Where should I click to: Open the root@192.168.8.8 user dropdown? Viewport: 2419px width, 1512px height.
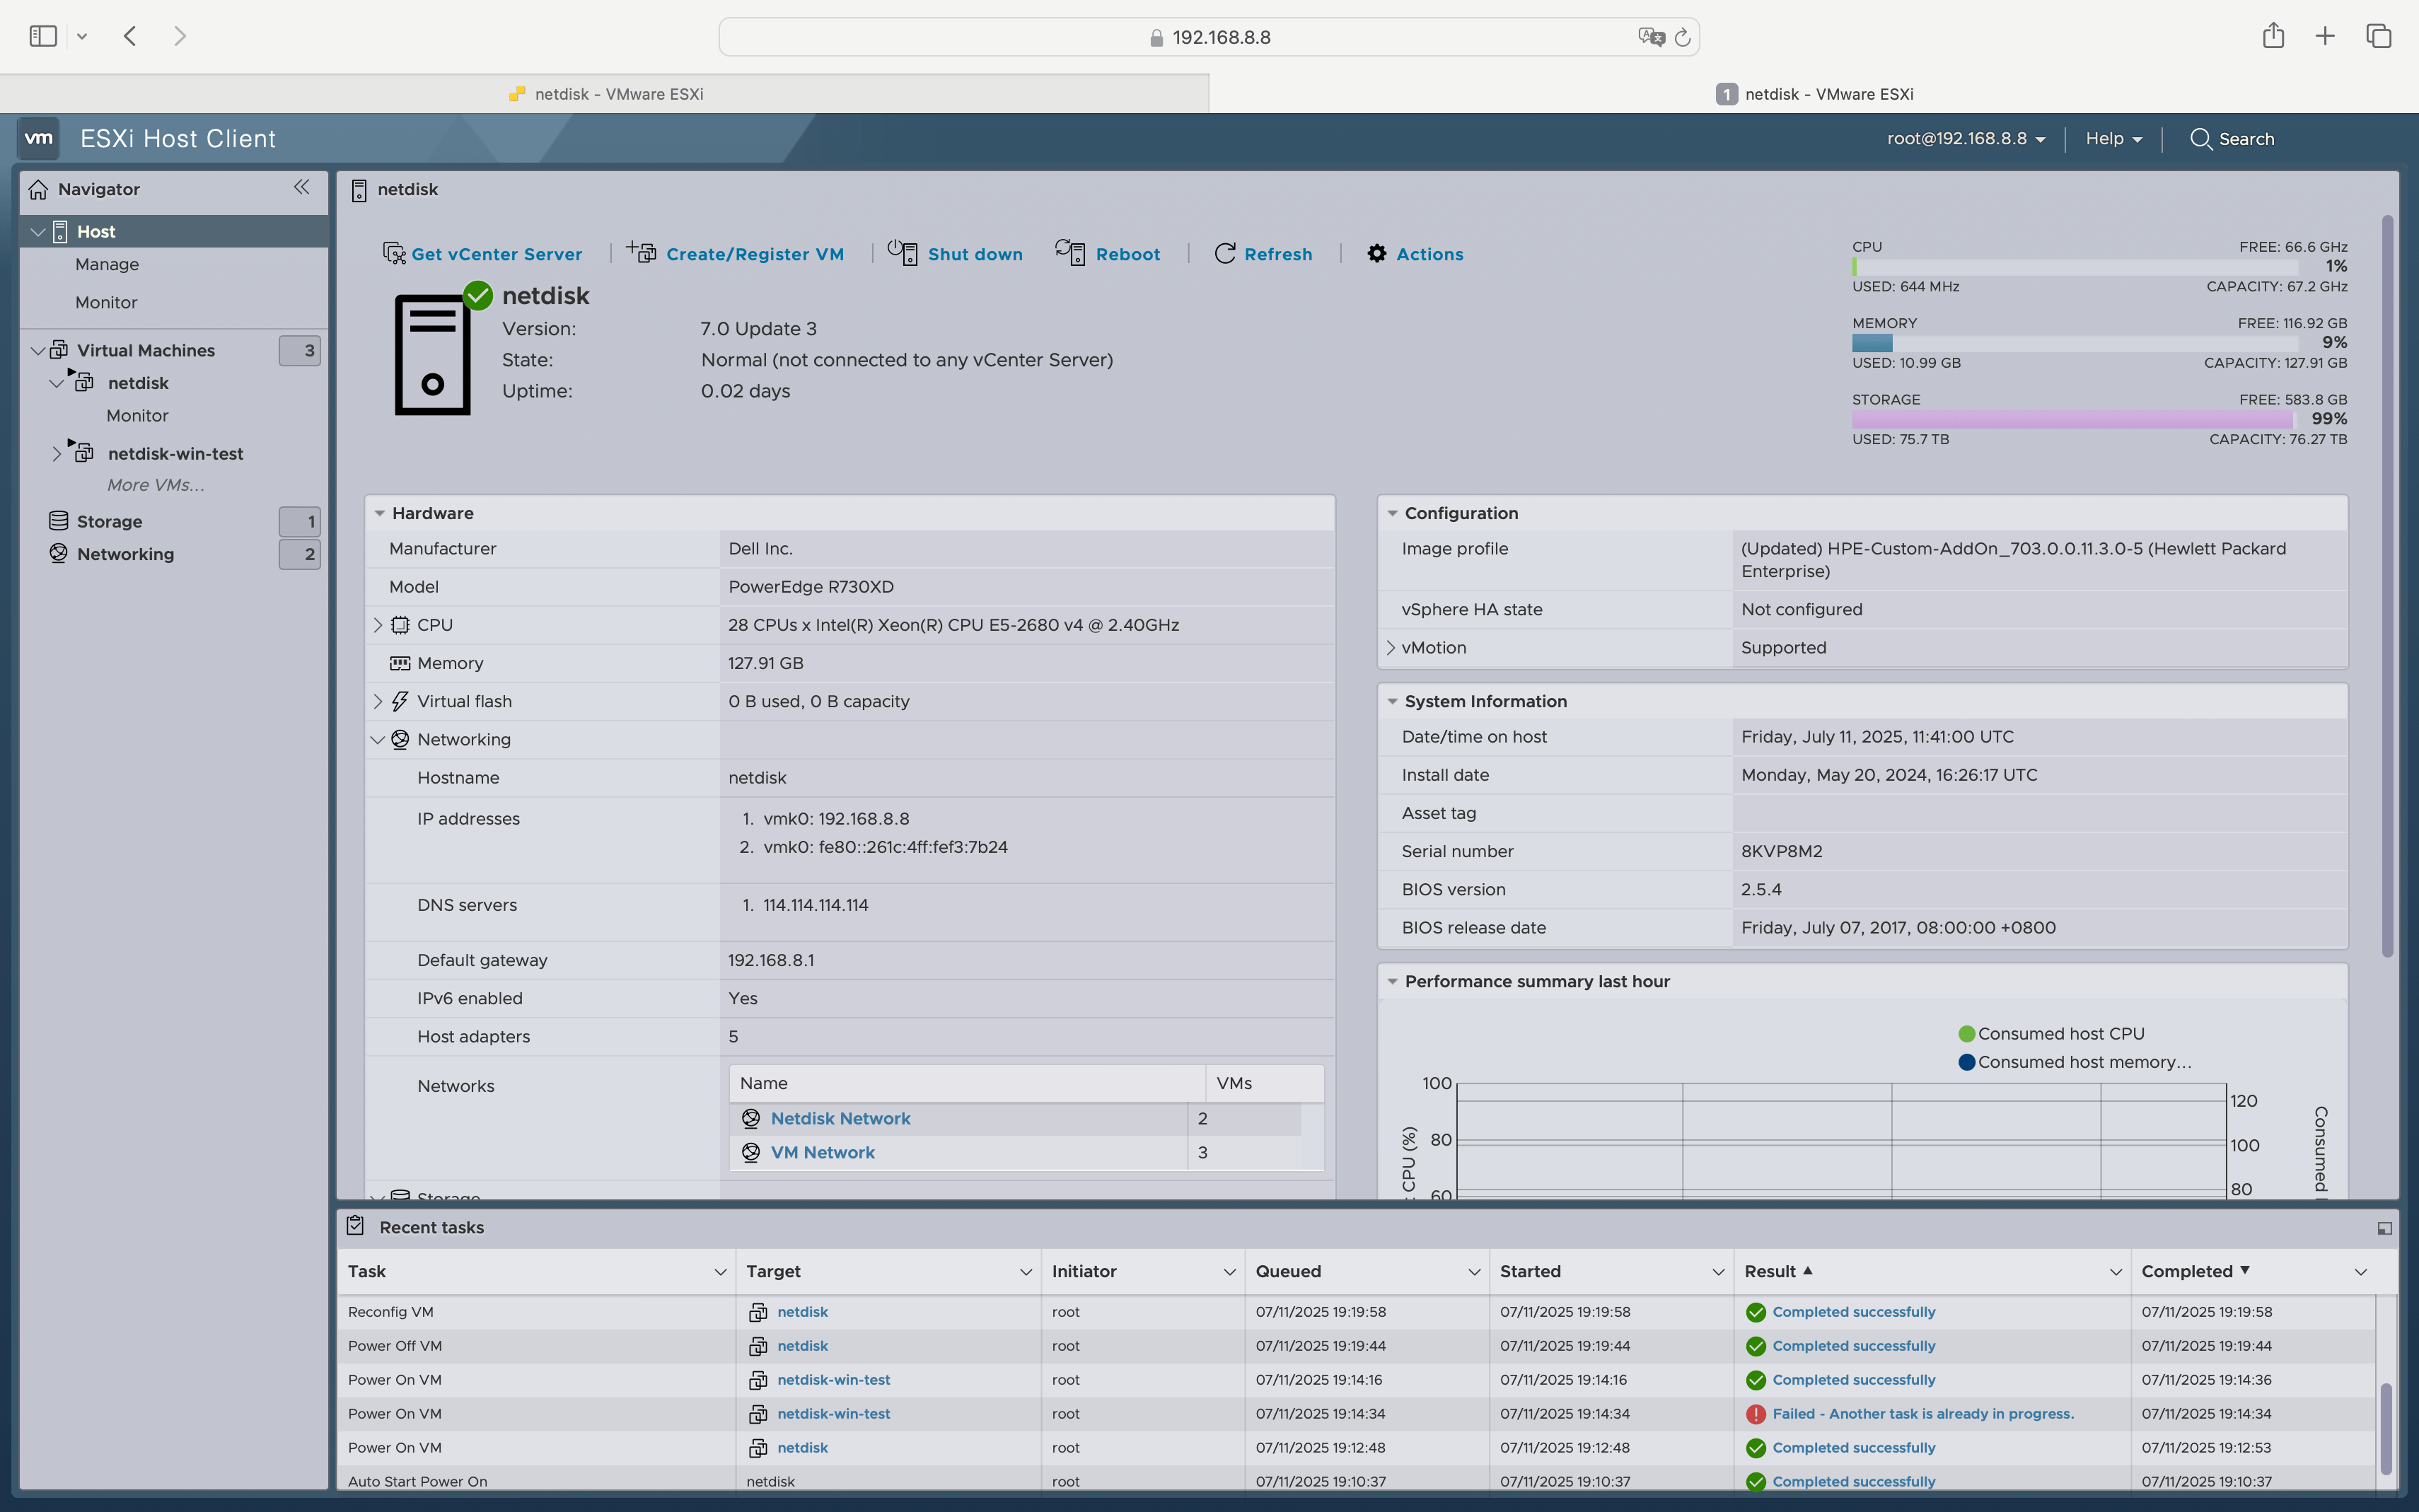[x=1966, y=138]
